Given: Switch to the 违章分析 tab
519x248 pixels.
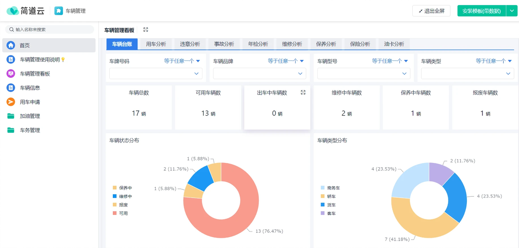Looking at the screenshot, I should point(190,44).
